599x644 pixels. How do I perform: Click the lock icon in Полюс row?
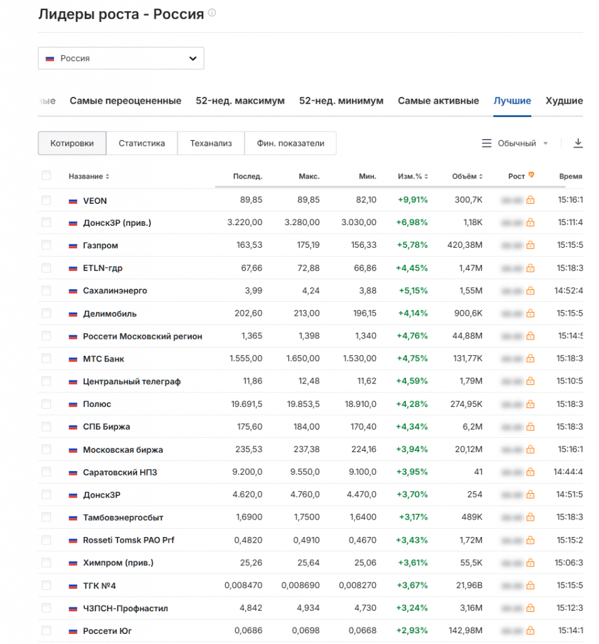530,404
